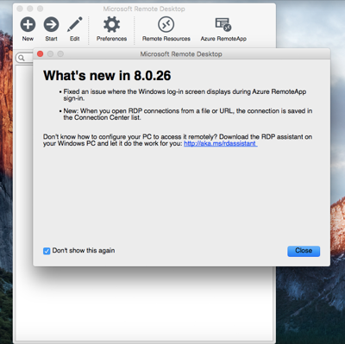Click the Start arrow icon
This screenshot has height=344, width=345.
tap(51, 24)
